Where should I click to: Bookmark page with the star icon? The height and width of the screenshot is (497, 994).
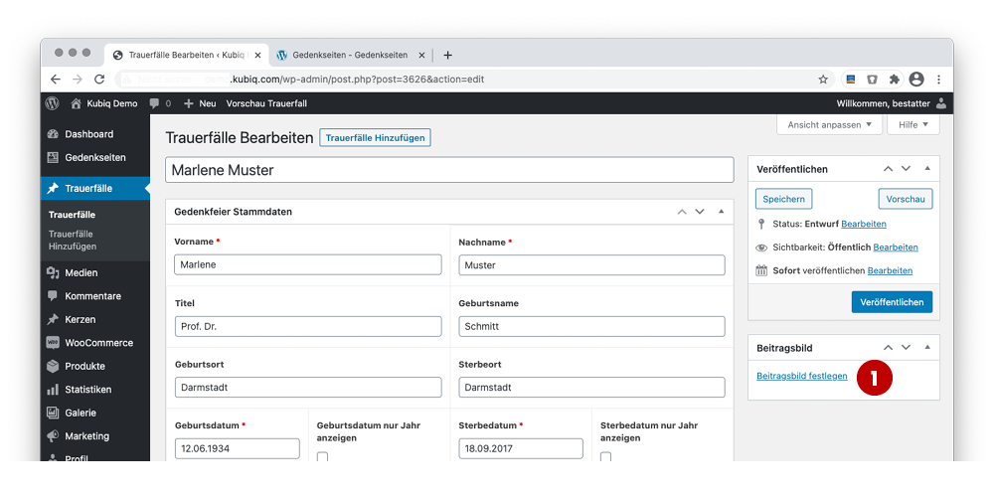point(823,79)
